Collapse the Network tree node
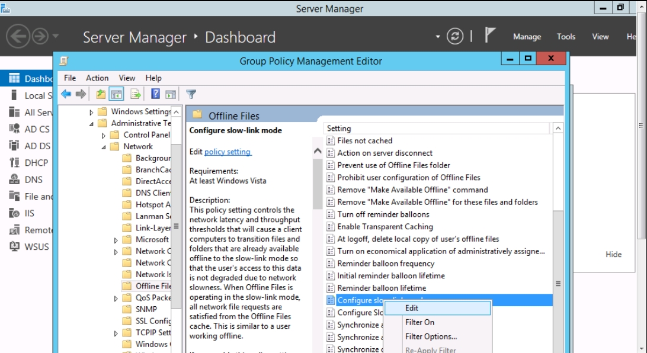 click(104, 147)
